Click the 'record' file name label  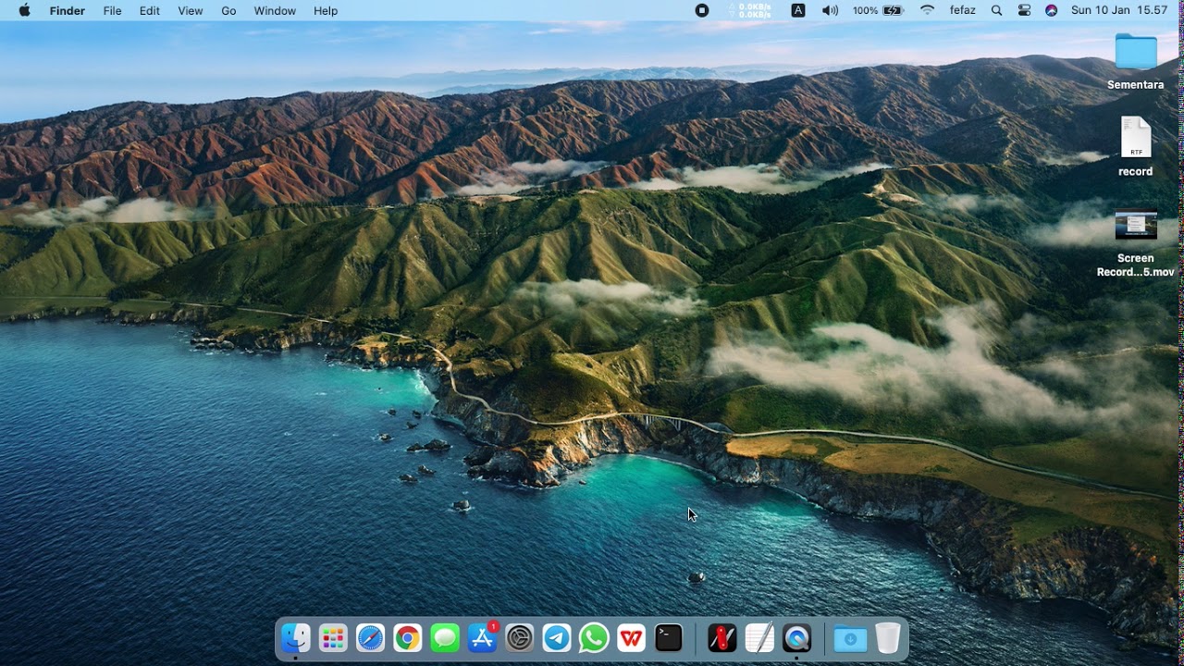click(x=1136, y=171)
